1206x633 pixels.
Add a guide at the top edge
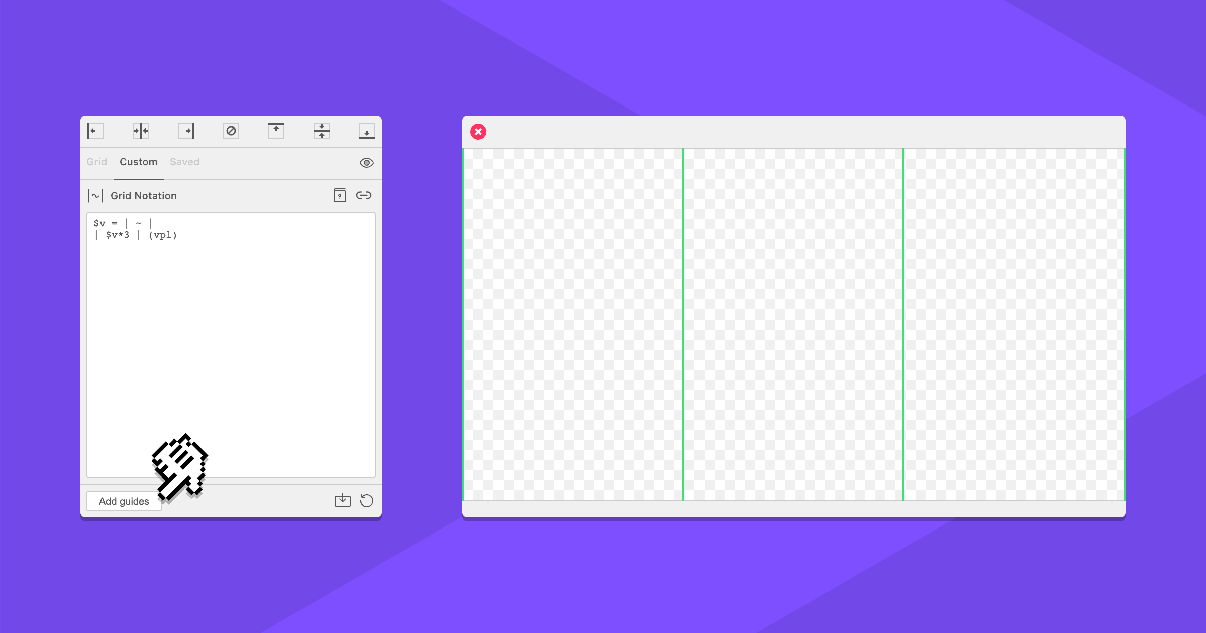[276, 131]
